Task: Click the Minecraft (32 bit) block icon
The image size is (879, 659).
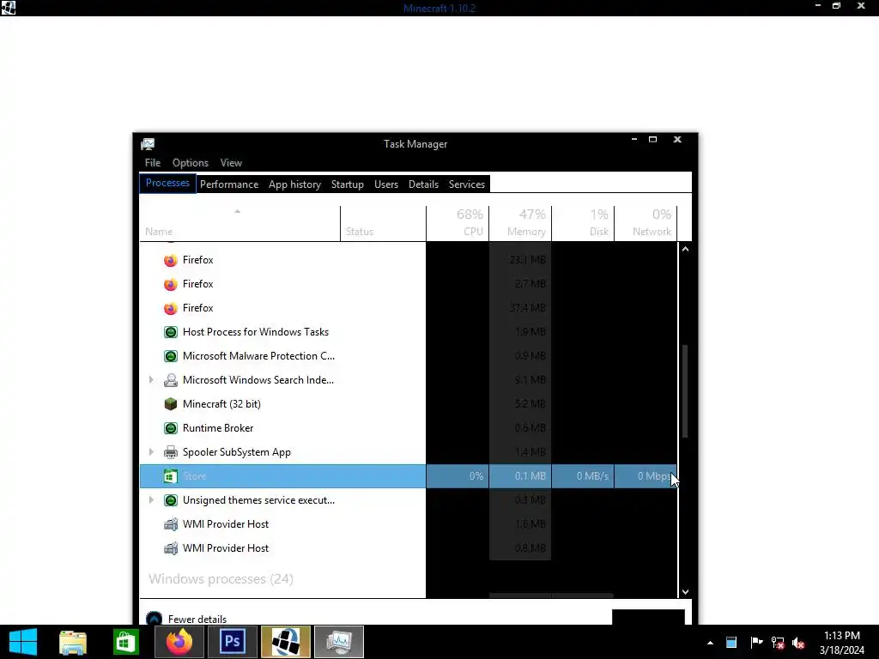Action: (171, 404)
